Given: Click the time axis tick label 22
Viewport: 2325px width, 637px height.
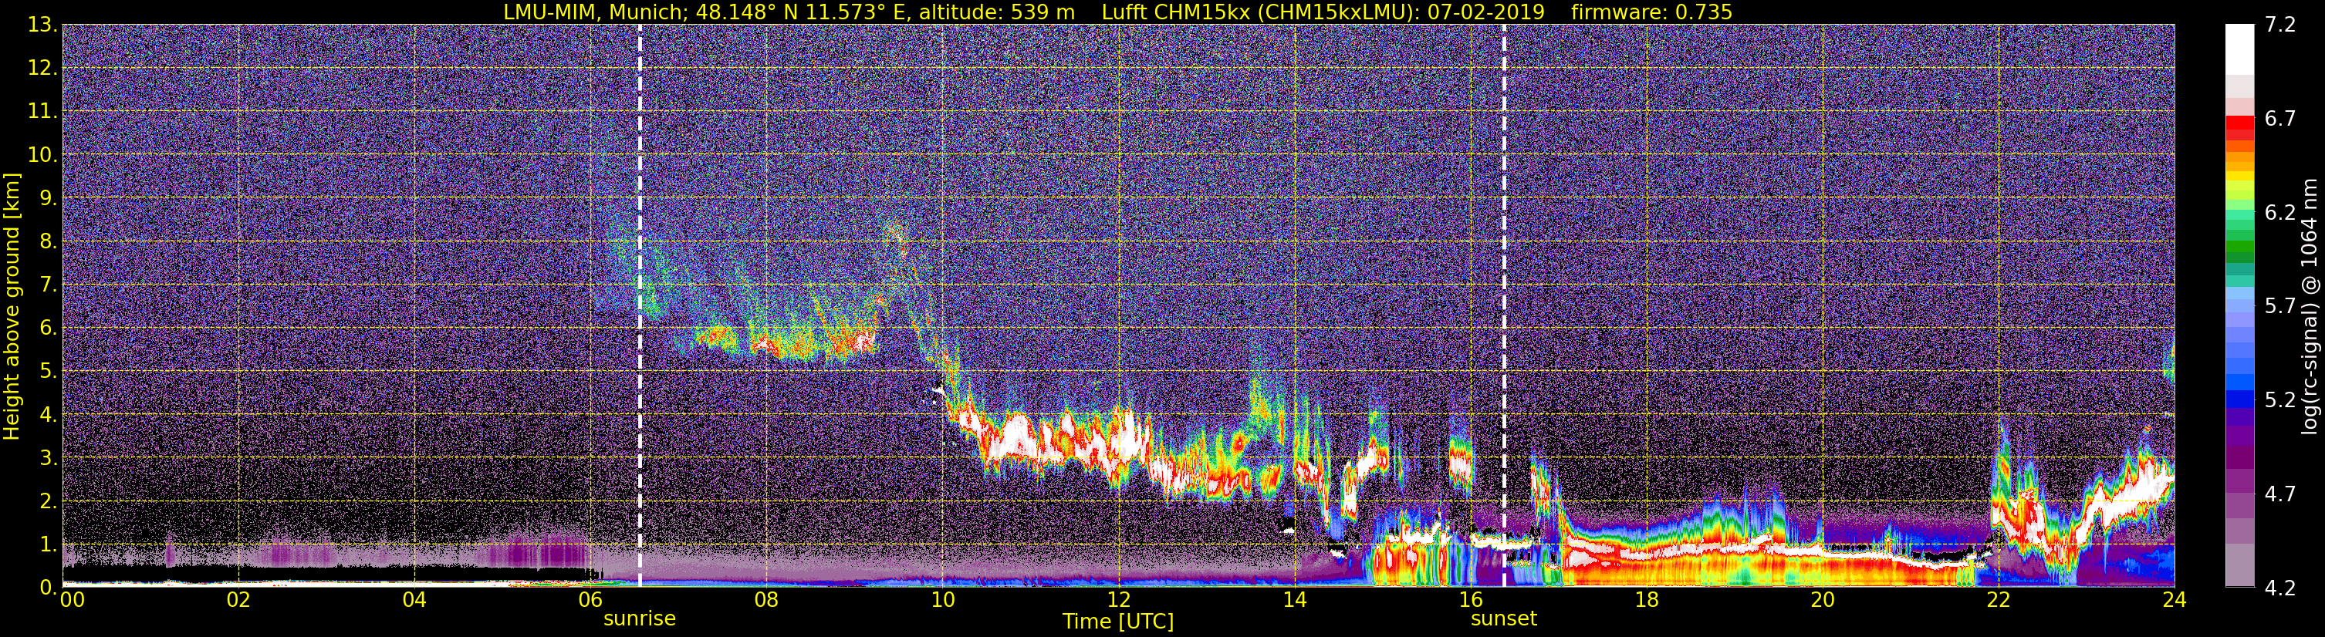Looking at the screenshot, I should point(1999,600).
